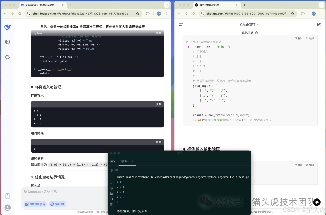326x215 pixels.
Task: Open the mobile app icon in the DeepSeek sidebar
Action: point(8,196)
